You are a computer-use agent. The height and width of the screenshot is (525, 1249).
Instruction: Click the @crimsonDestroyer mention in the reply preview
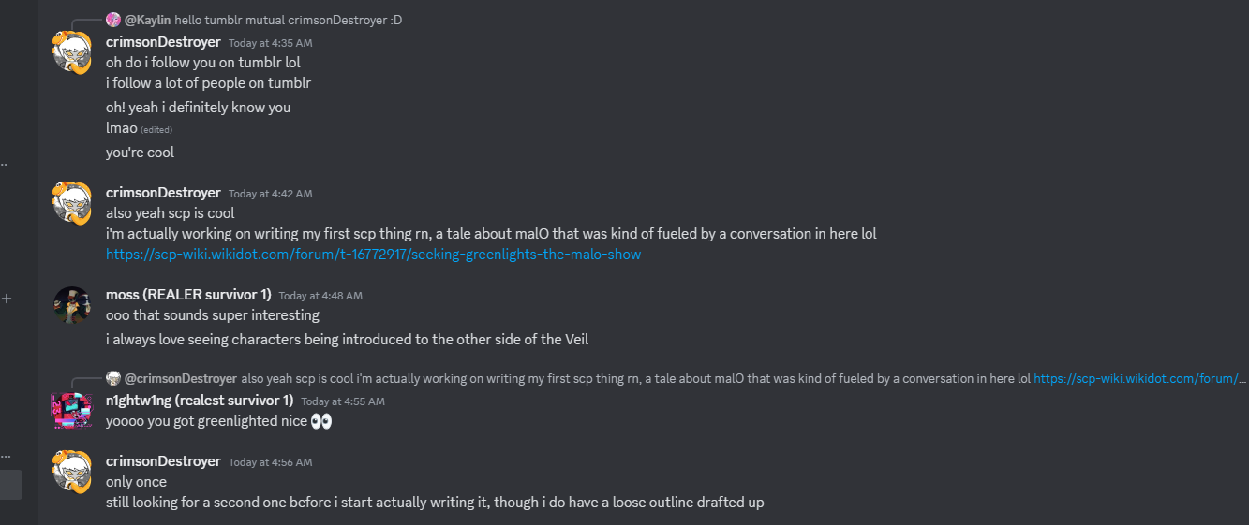pos(181,379)
